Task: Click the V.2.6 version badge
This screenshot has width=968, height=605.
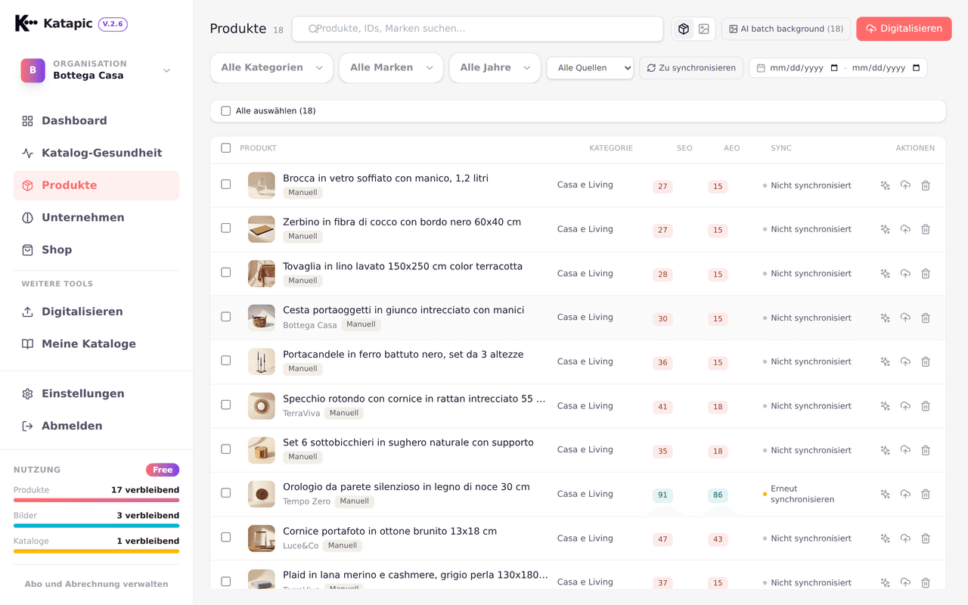Action: click(113, 24)
